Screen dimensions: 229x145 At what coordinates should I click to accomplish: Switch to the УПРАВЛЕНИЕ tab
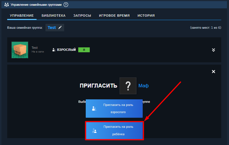pos(22,16)
